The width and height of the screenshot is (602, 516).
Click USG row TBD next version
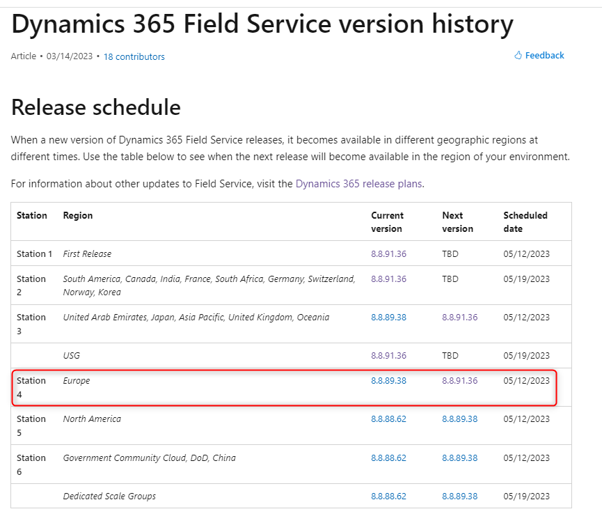coord(450,356)
